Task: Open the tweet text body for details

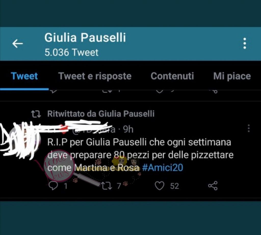Action: (x=140, y=155)
